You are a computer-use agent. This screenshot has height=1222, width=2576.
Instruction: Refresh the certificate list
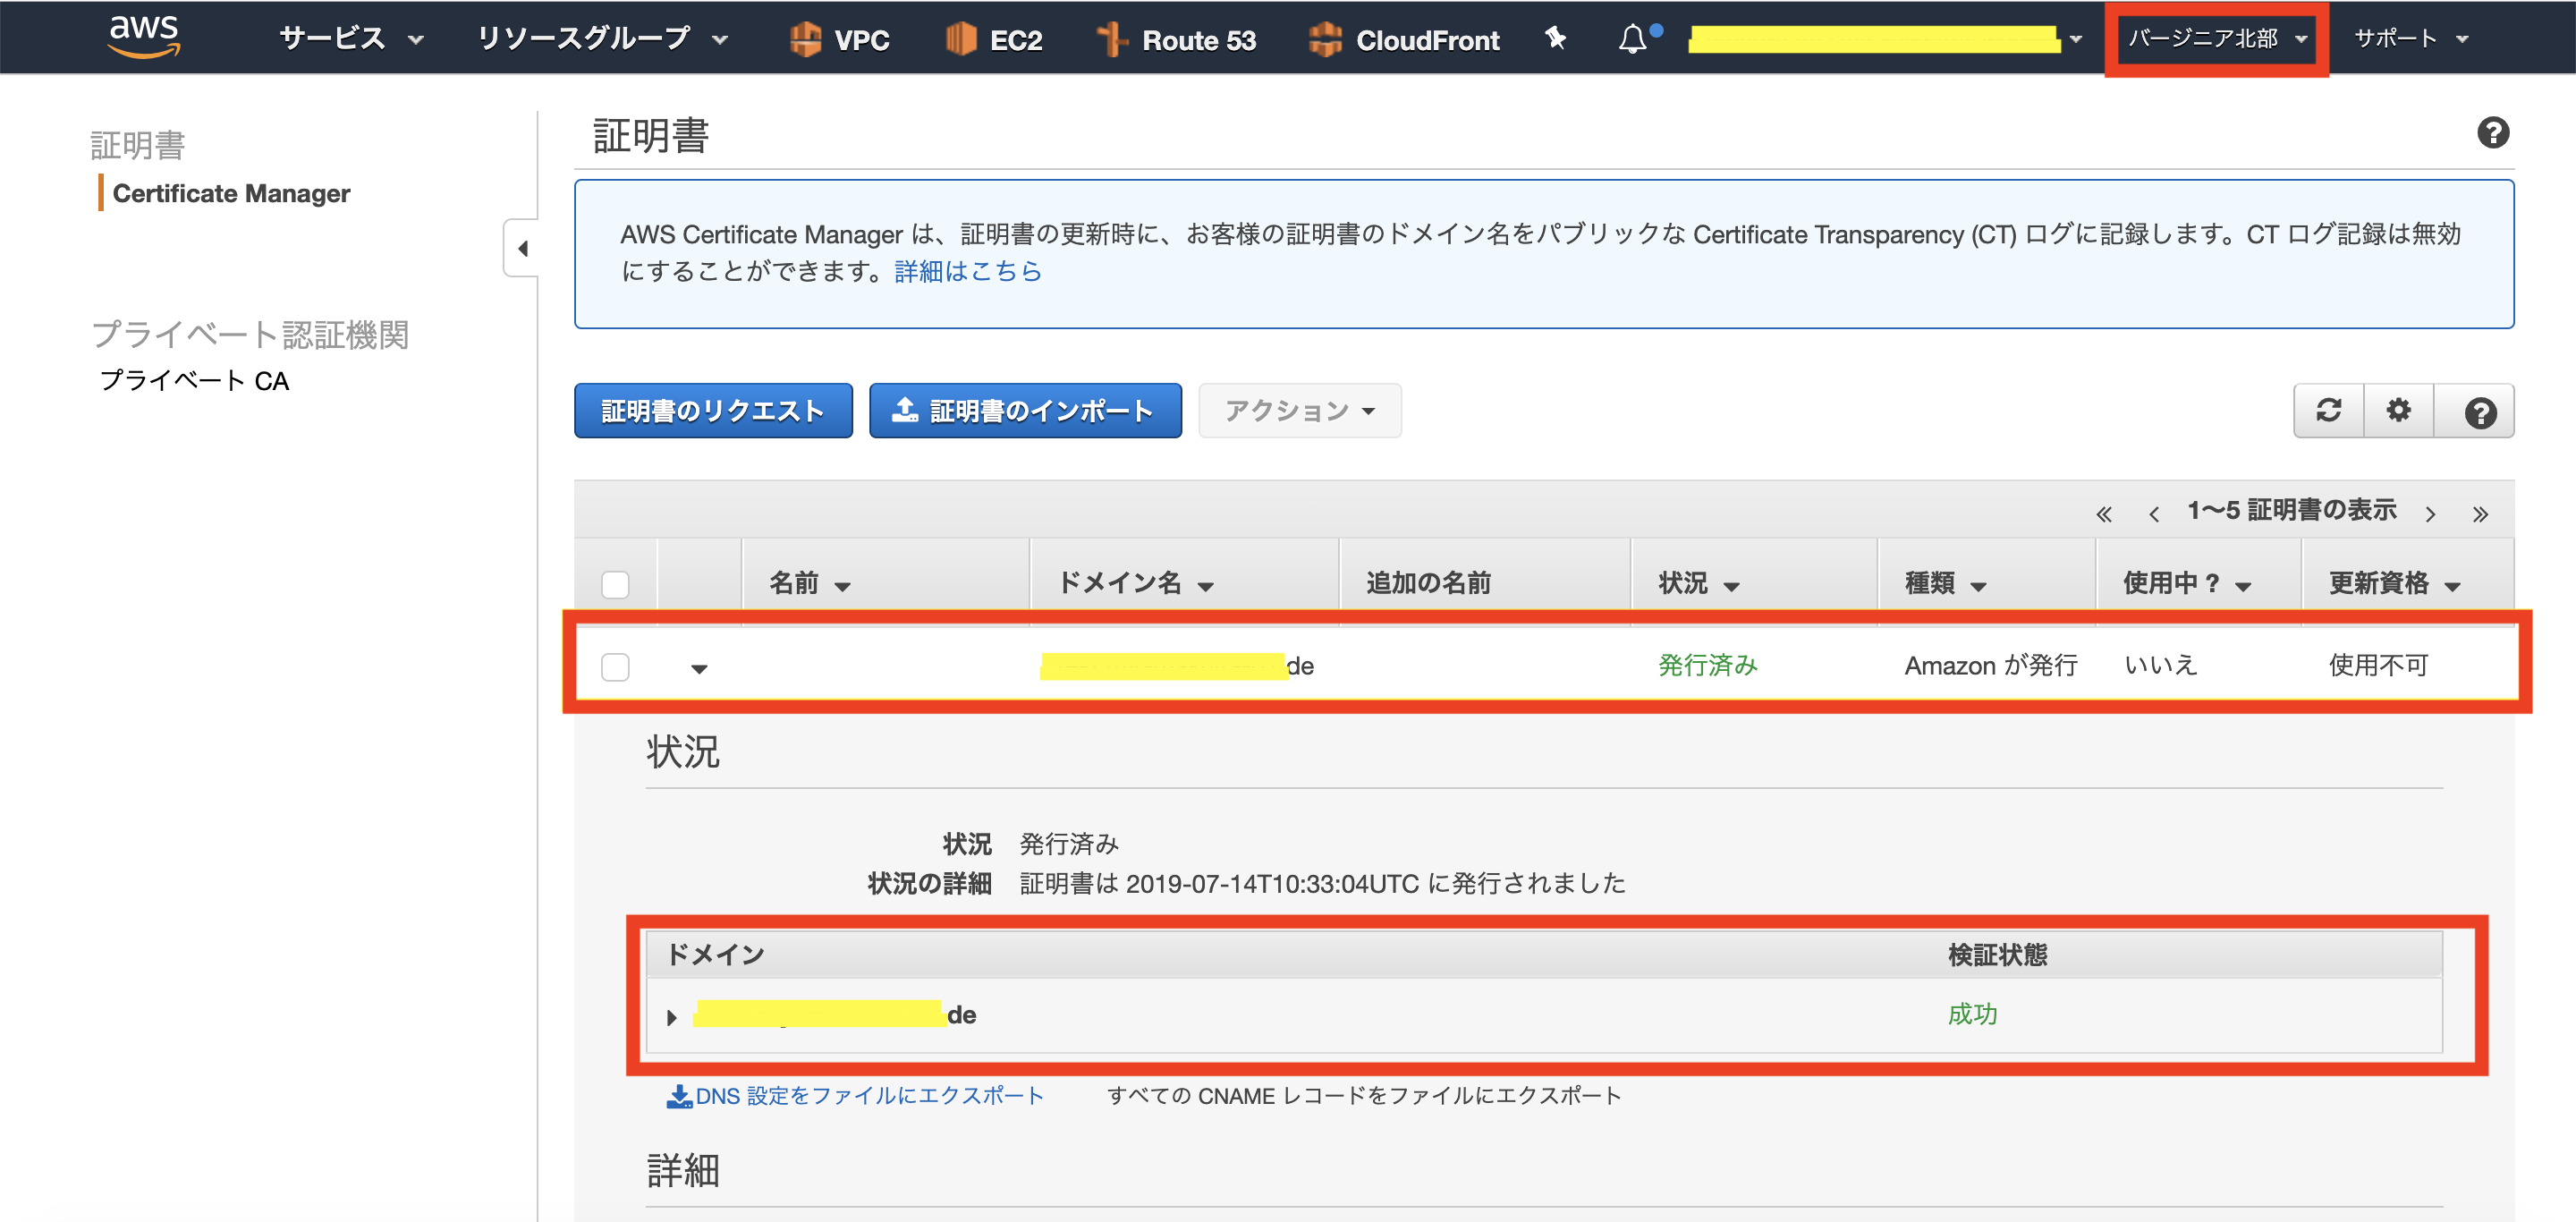click(x=2328, y=410)
